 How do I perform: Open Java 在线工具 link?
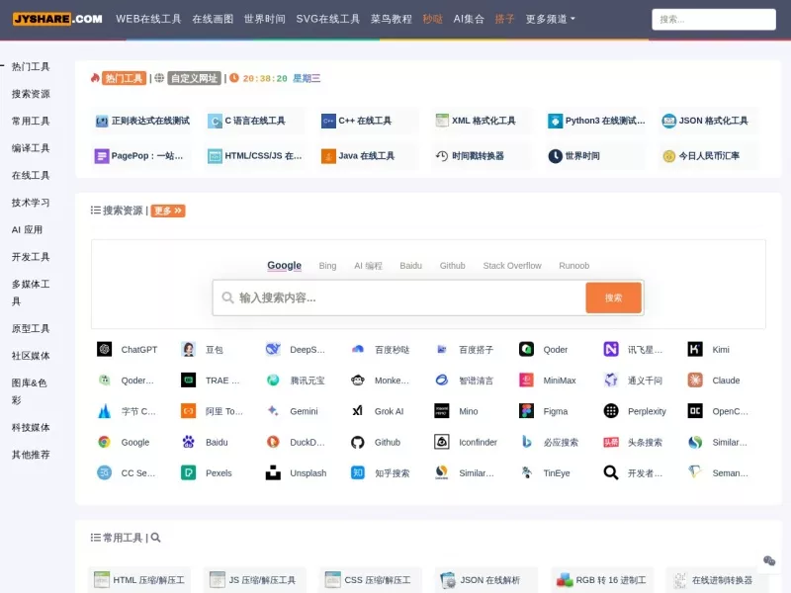[367, 156]
